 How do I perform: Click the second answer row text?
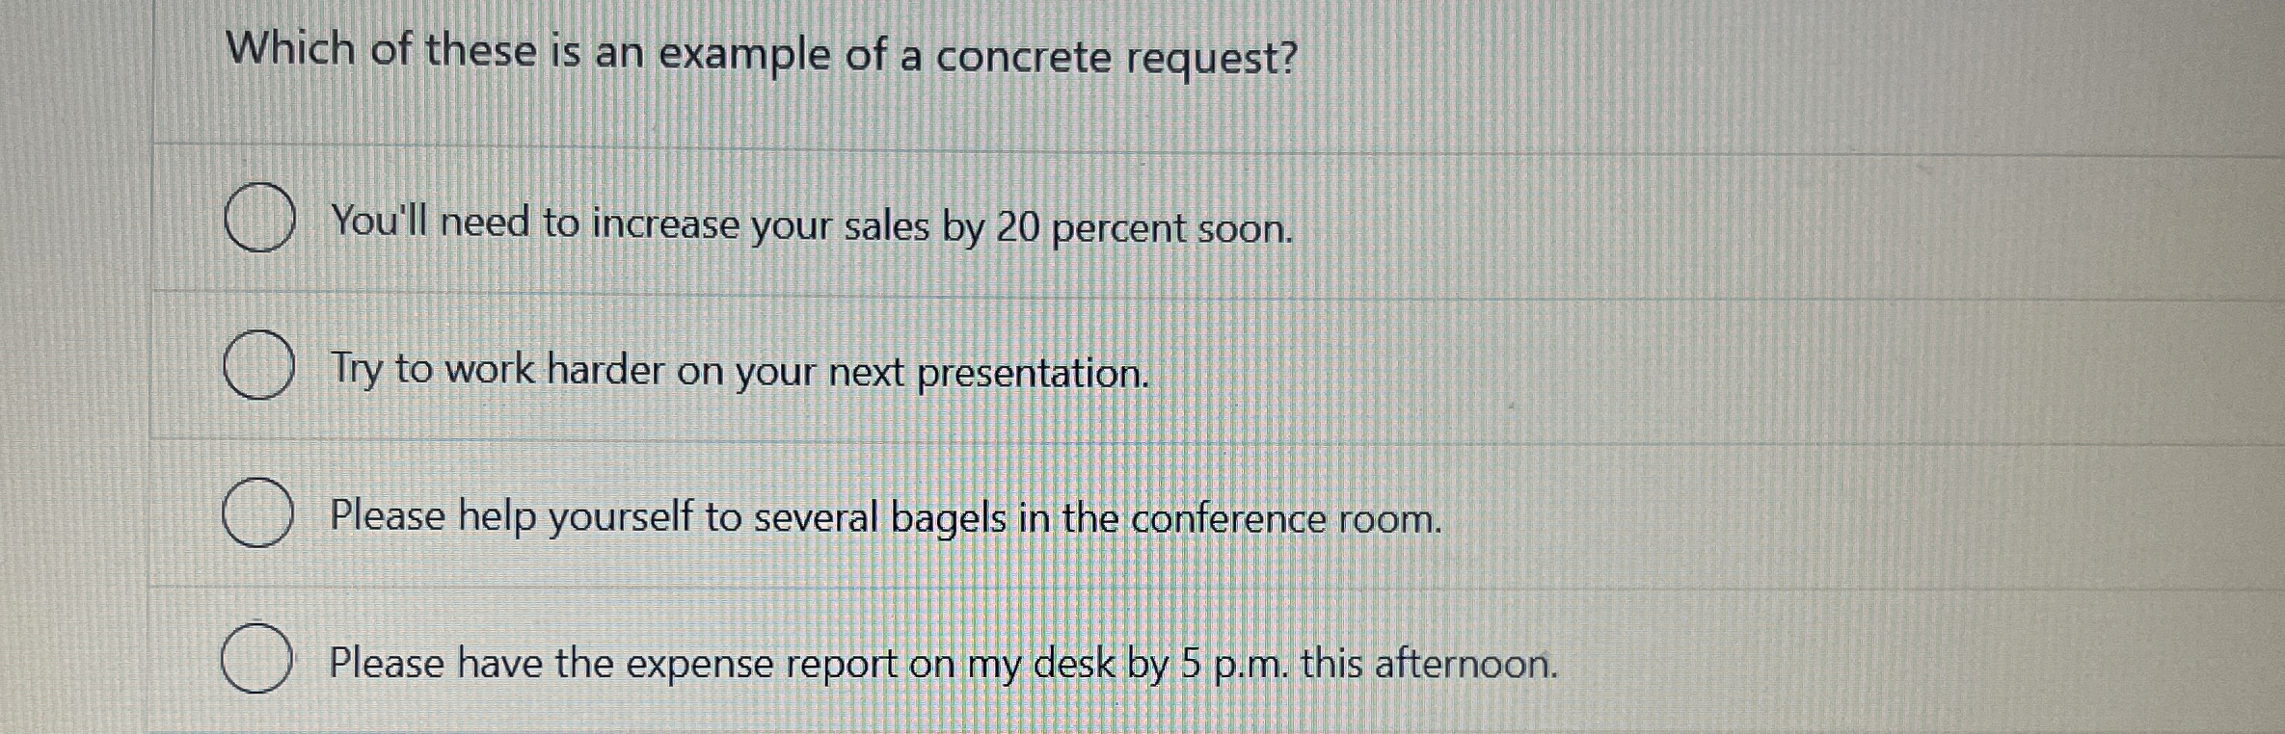(x=738, y=371)
